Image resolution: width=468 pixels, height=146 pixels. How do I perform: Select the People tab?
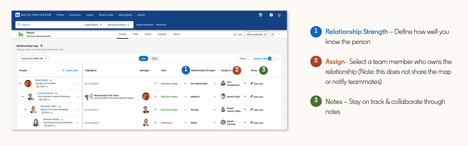122,34
